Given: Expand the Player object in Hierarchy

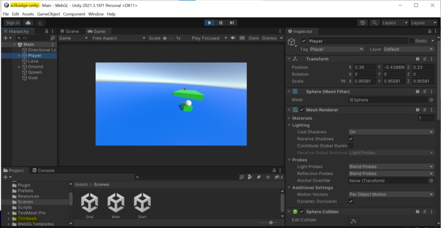Looking at the screenshot, I should (19, 56).
